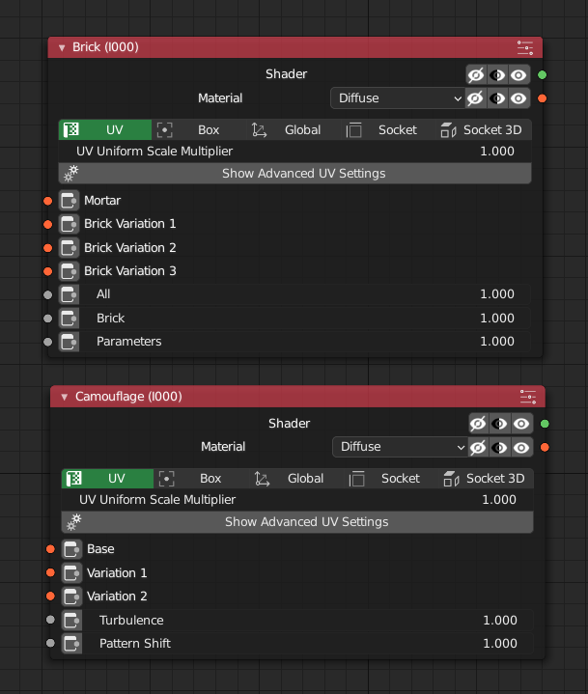Adjust the Turbulence value field

pos(309,620)
